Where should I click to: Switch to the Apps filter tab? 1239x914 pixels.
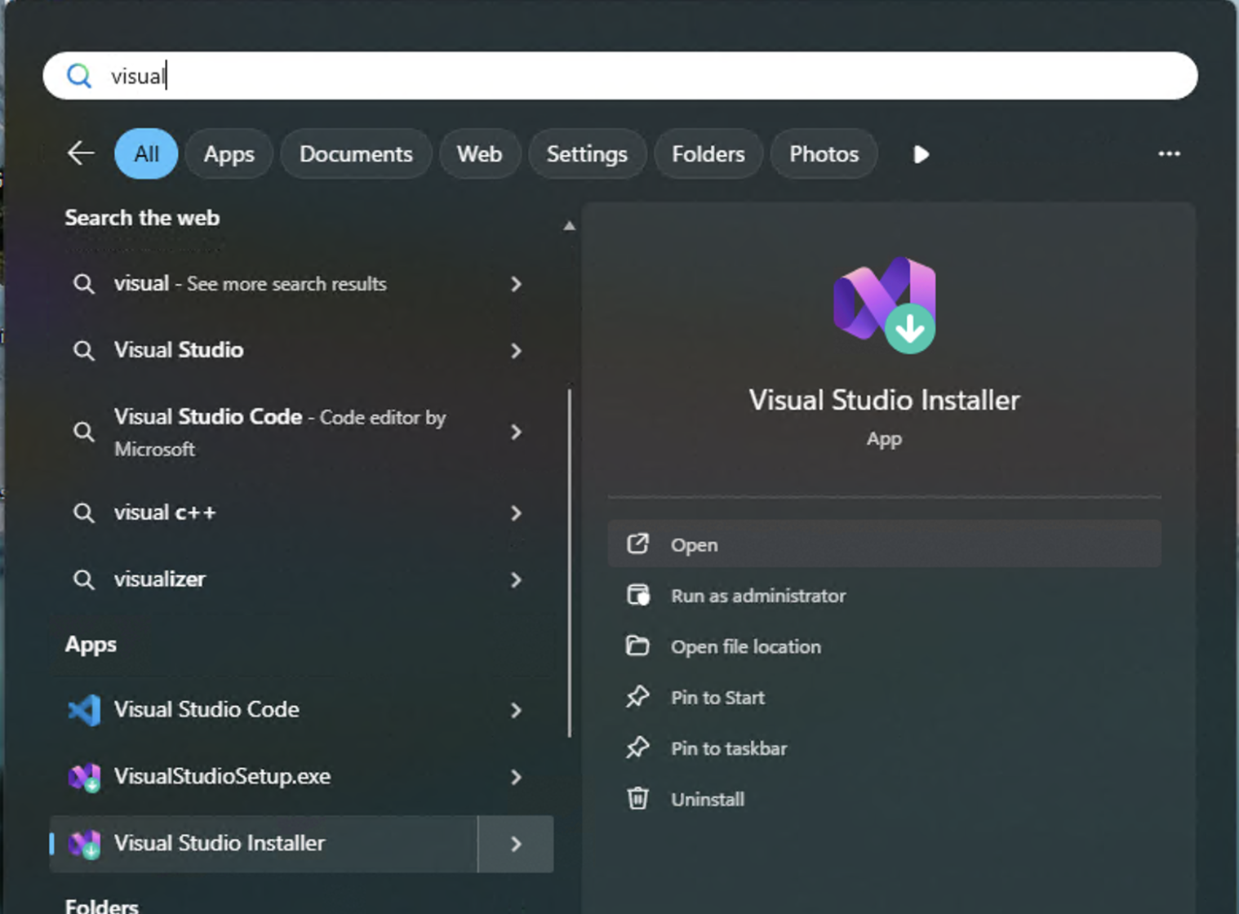[x=229, y=153]
